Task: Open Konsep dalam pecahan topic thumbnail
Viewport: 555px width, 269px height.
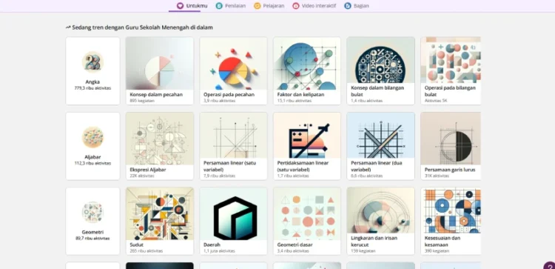Action: pos(160,64)
